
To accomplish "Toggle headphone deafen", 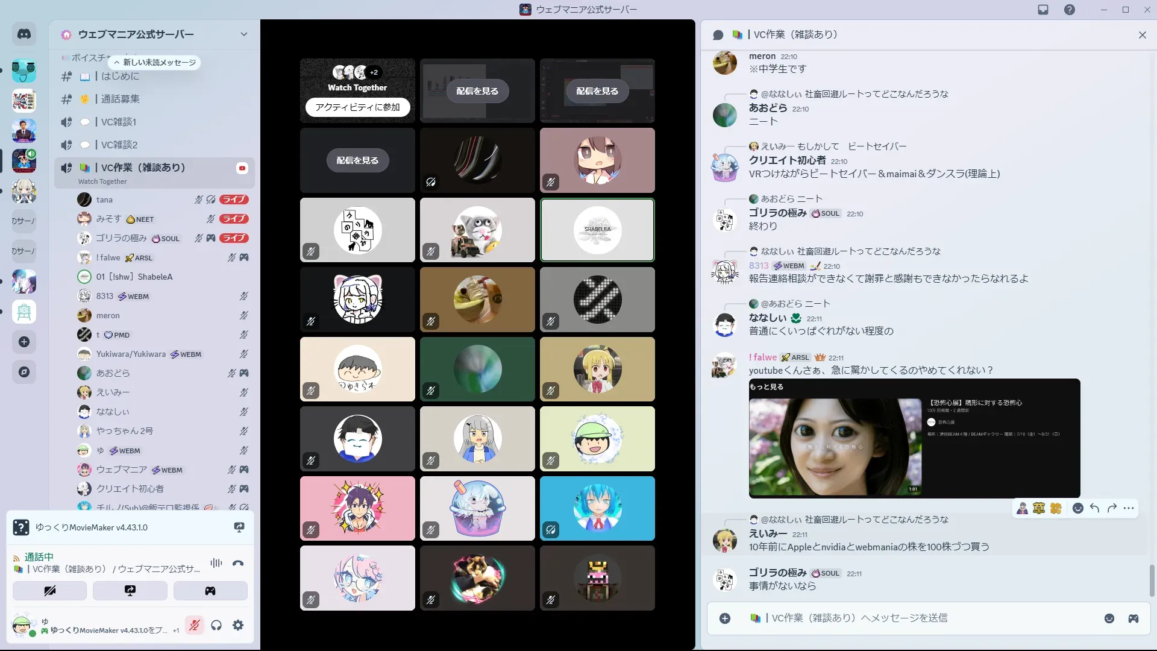I will (216, 625).
